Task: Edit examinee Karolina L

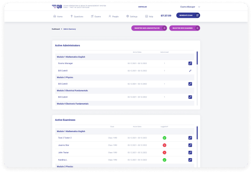Action: (x=190, y=160)
